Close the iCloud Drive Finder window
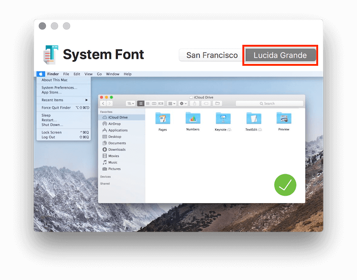Image resolution: width=357 pixels, height=280 pixels. [x=102, y=97]
